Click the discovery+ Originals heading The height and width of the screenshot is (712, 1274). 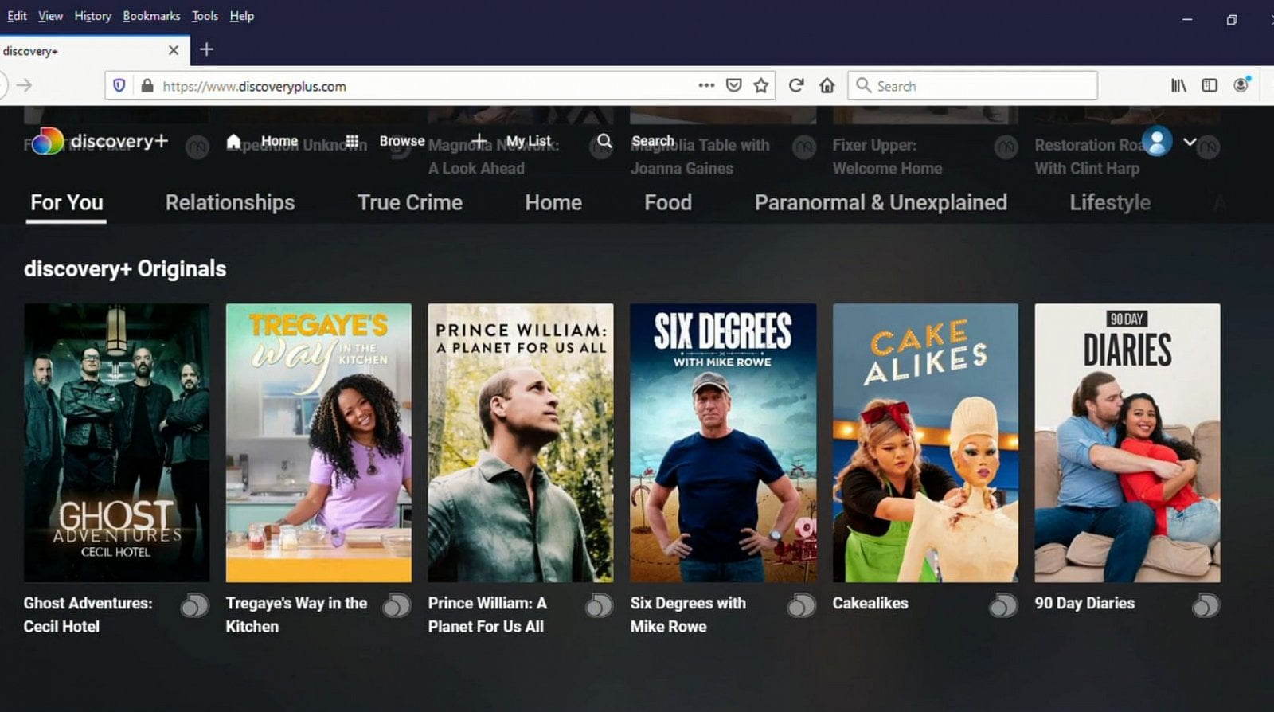coord(125,269)
